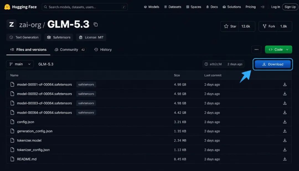Viewport: 299px width, 171px height.
Task: Click the Fork button
Action: pos(275,26)
